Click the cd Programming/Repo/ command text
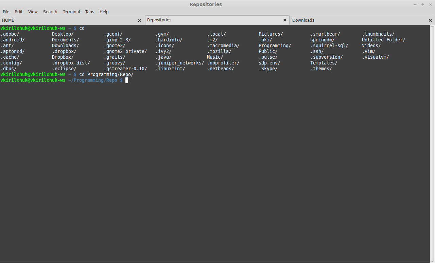This screenshot has height=263, width=435. pyautogui.click(x=106, y=74)
